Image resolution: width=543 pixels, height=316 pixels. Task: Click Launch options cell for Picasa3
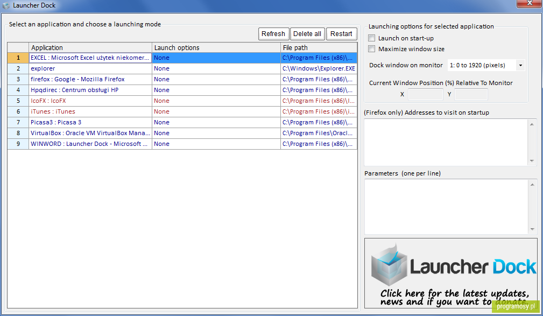tap(216, 122)
